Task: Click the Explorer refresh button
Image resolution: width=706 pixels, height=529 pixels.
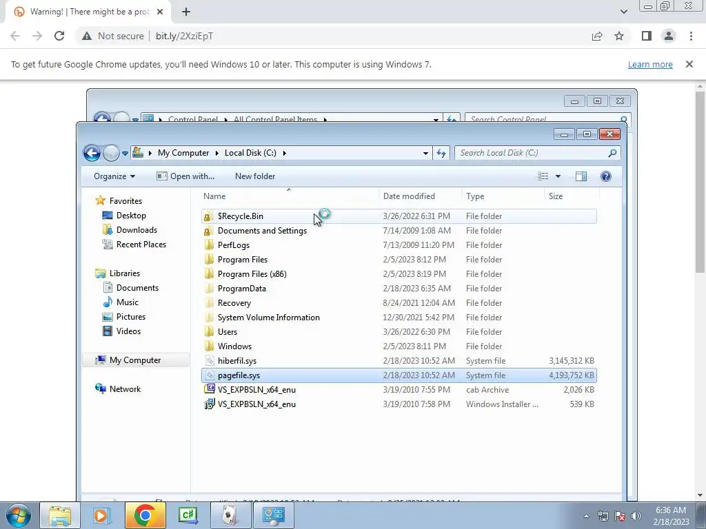Action: pyautogui.click(x=441, y=153)
